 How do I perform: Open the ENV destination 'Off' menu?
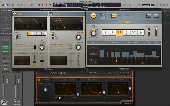pos(59,54)
